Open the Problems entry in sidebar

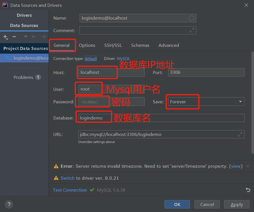[x=23, y=77]
